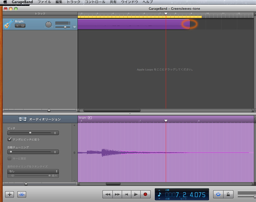
Task: Click the ピッチ slider handle
Action: [30, 133]
